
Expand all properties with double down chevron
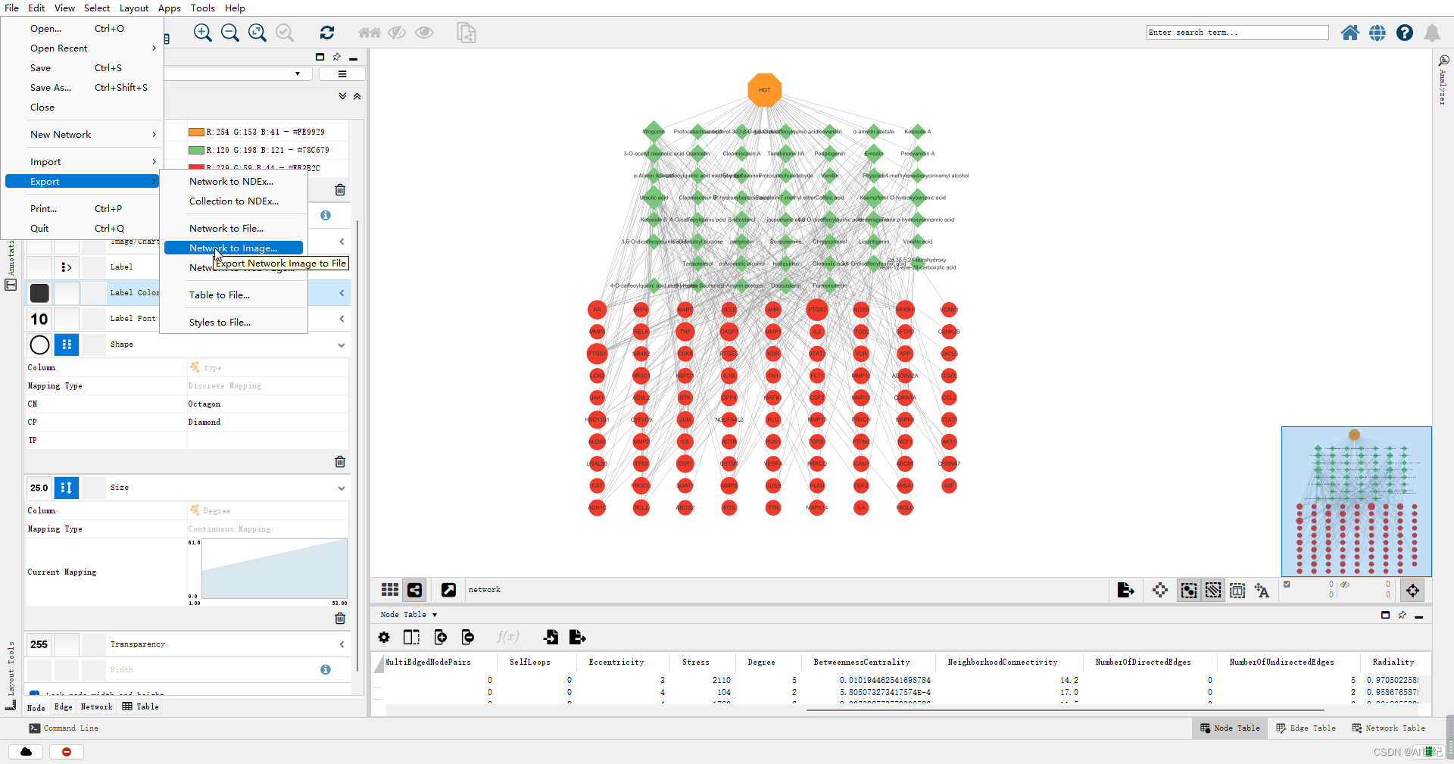click(x=342, y=96)
